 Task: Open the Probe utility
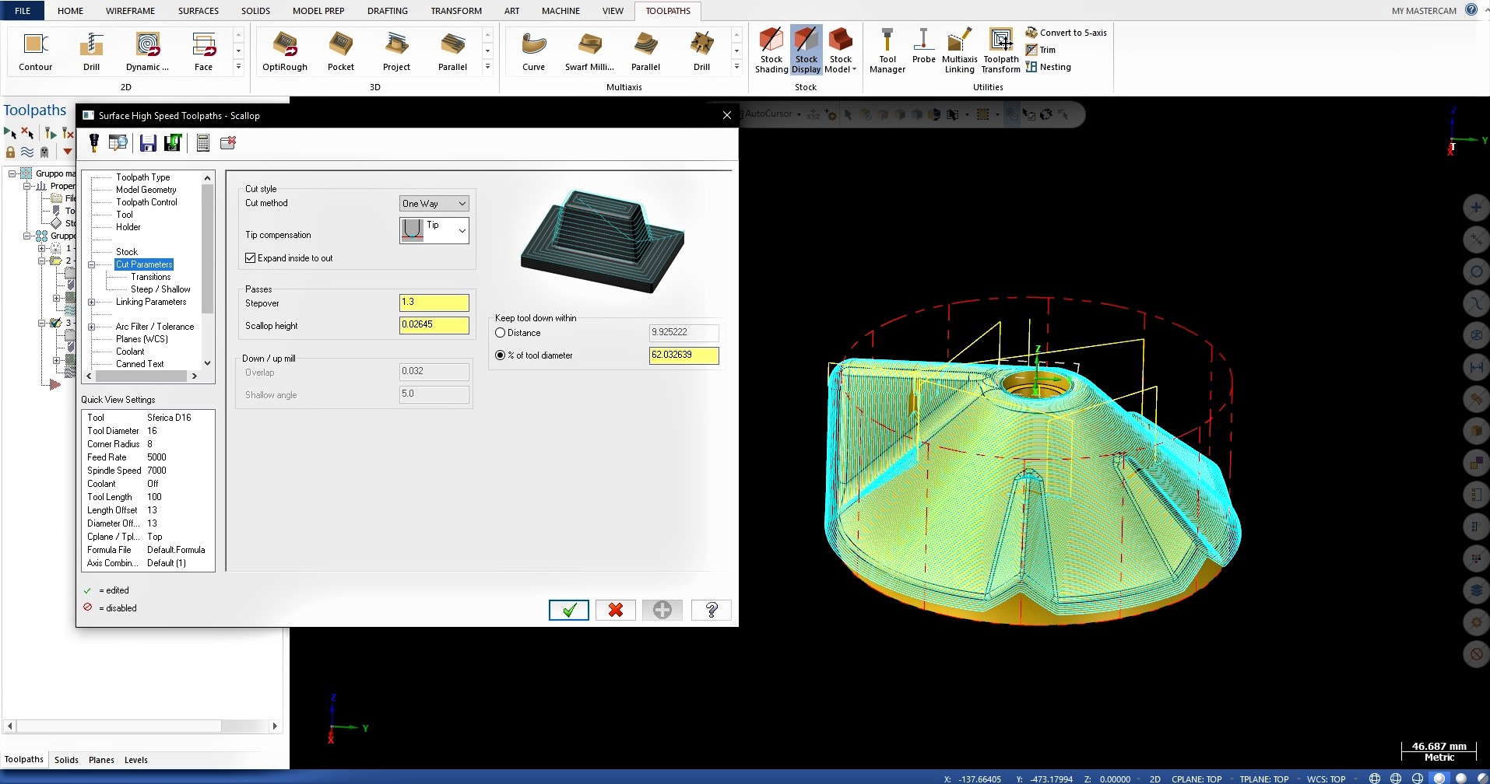pos(924,47)
